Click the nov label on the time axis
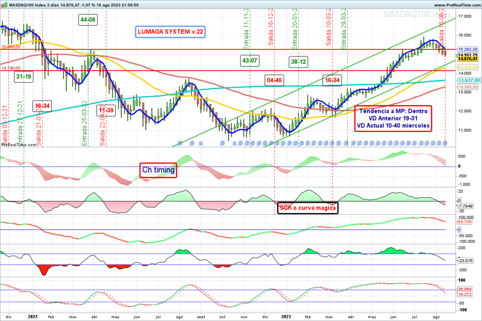The height and width of the screenshot is (321, 482). (x=244, y=317)
